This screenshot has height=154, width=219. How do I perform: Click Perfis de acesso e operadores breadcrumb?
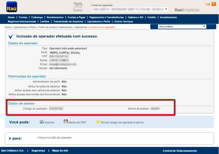point(55,27)
